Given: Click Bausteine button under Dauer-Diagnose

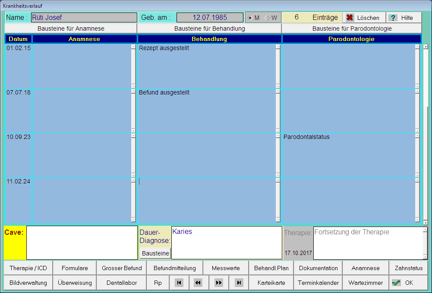Looking at the screenshot, I should coord(155,253).
